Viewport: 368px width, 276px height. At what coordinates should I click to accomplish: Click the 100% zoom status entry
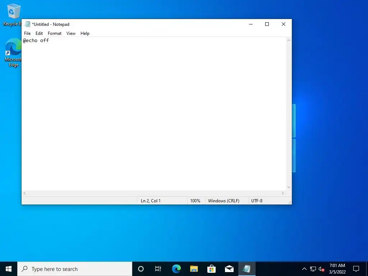point(195,201)
